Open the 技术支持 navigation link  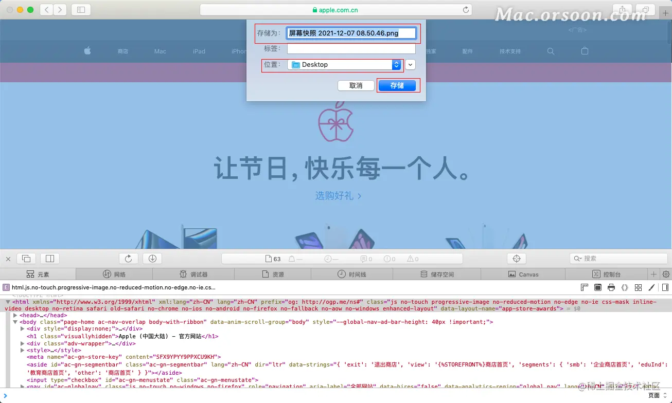[510, 51]
